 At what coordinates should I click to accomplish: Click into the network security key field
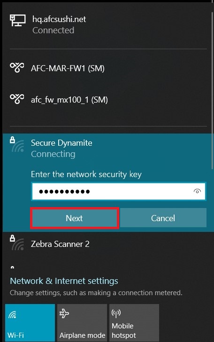[118, 191]
